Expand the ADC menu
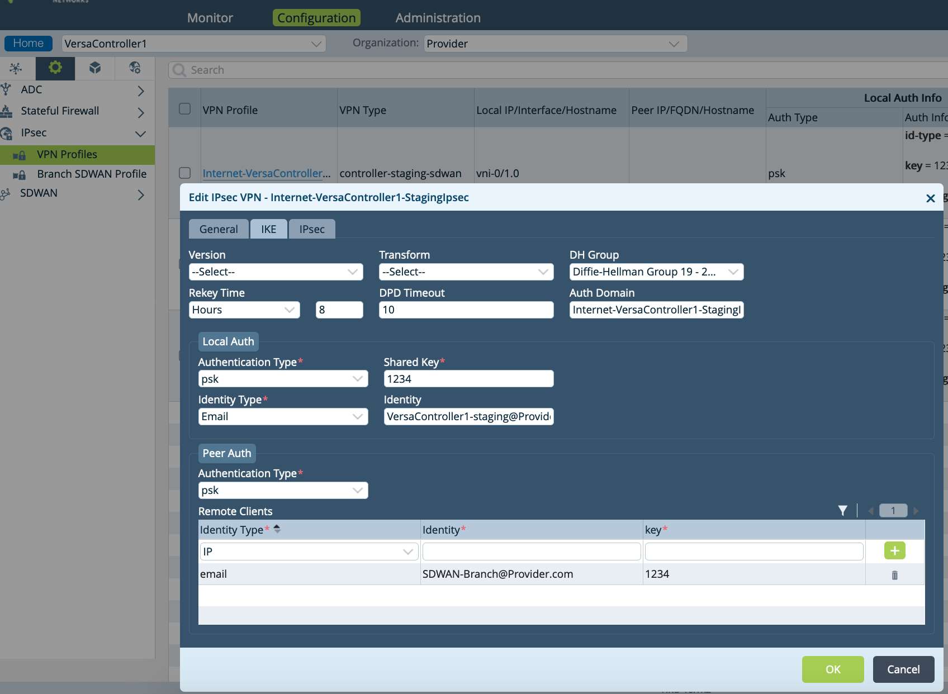Image resolution: width=948 pixels, height=694 pixels. tap(141, 91)
